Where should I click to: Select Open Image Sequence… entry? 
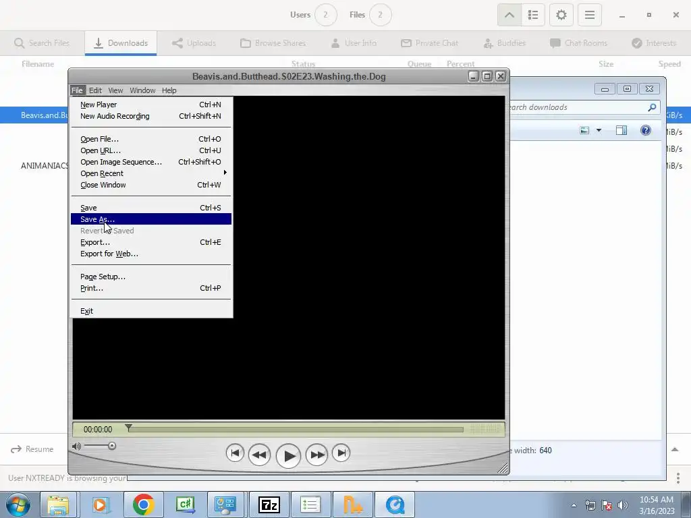click(x=150, y=162)
